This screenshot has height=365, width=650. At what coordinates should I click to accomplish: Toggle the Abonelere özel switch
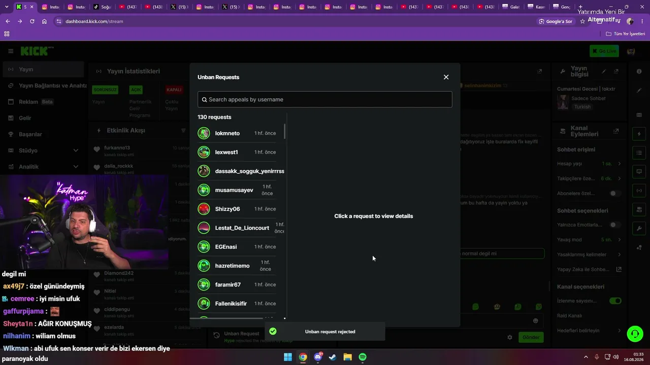615,193
